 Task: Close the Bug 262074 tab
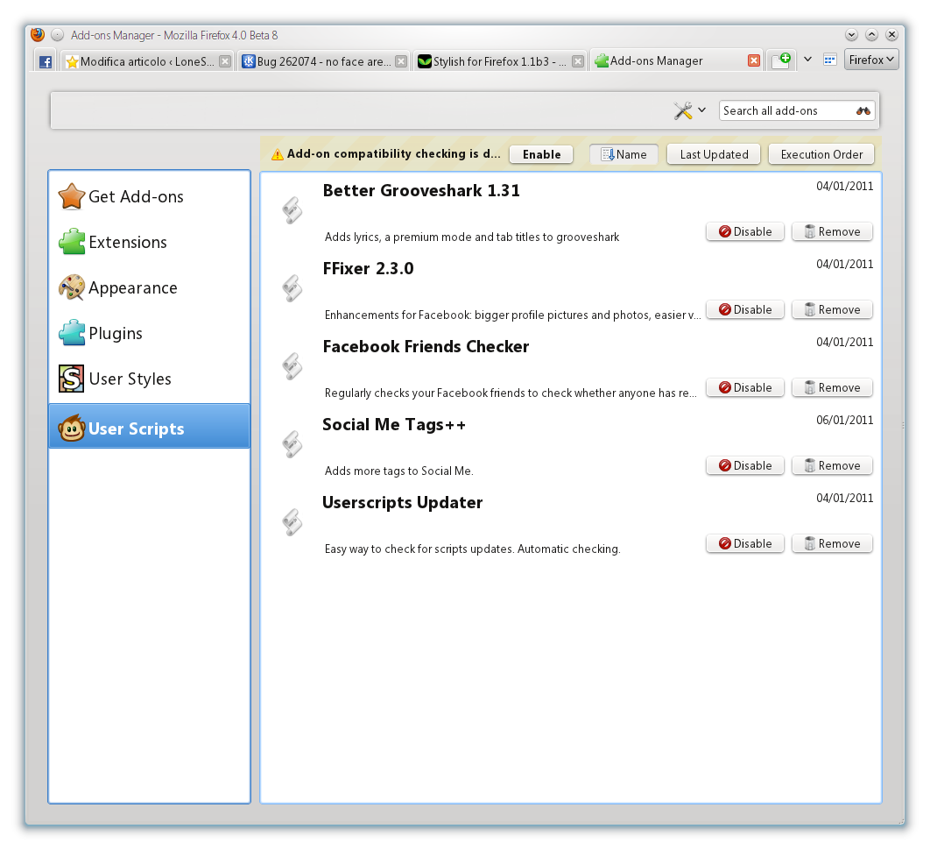tap(401, 61)
